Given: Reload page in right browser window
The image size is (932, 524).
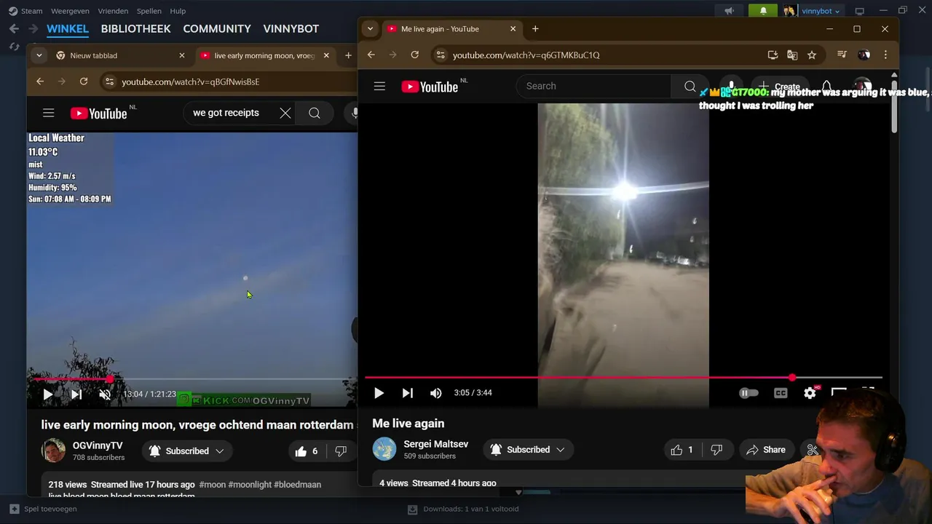Looking at the screenshot, I should point(414,55).
